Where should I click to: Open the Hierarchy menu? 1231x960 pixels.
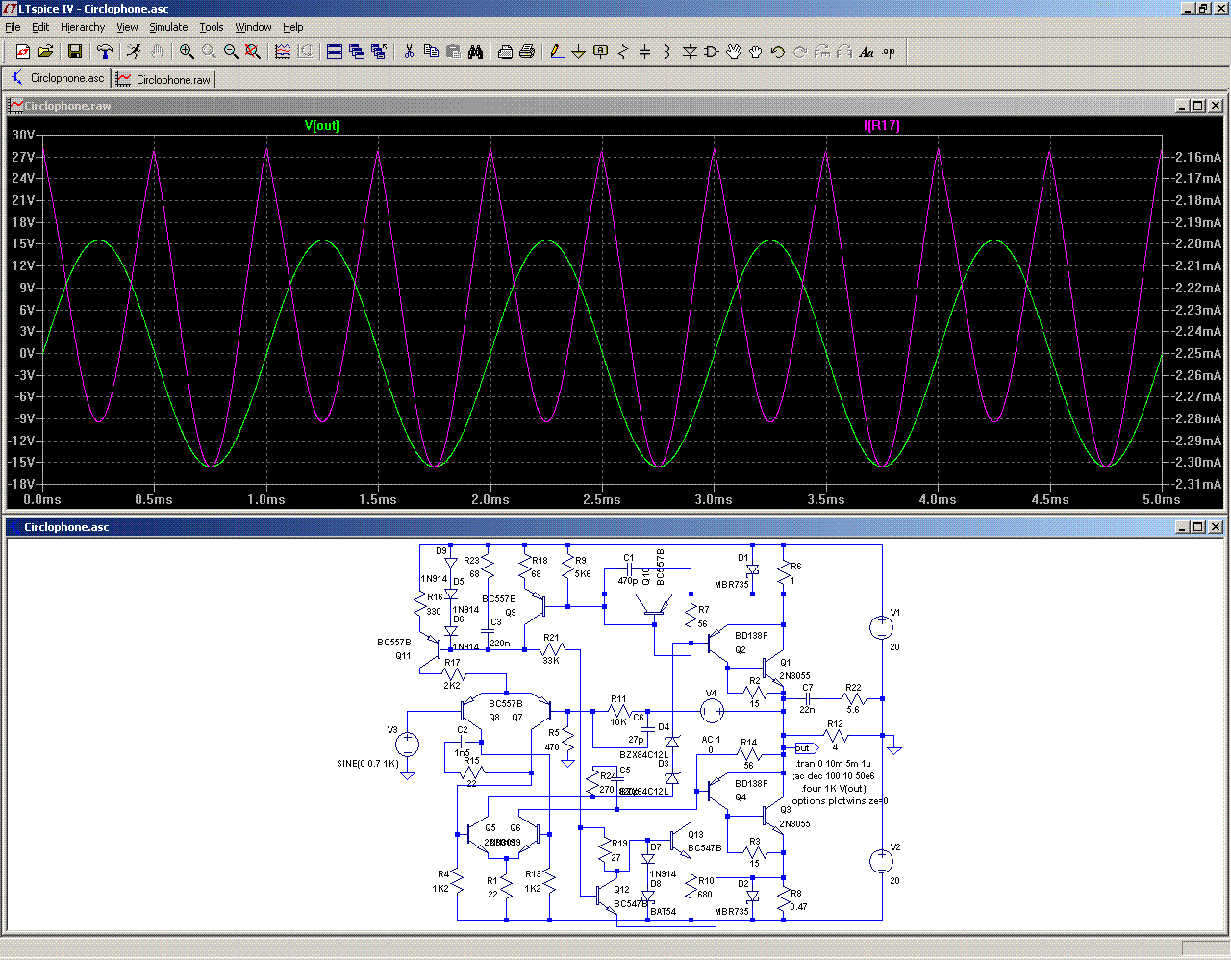point(83,27)
